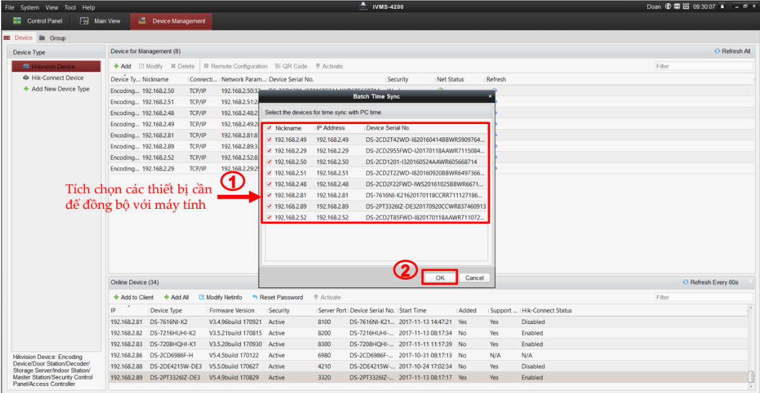
Task: Confirm time sync with OK button
Action: point(440,278)
